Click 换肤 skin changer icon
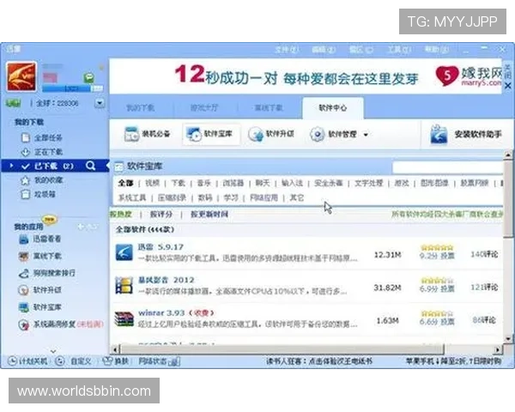Image resolution: width=515 pixels, height=412 pixels. pyautogui.click(x=107, y=361)
